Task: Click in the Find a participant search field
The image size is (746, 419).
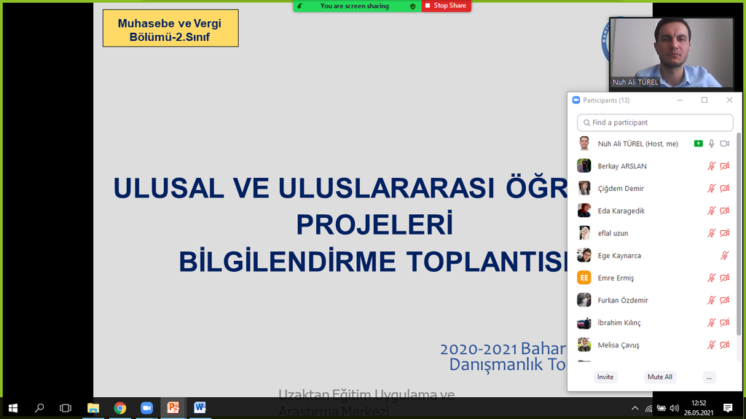Action: 655,122
